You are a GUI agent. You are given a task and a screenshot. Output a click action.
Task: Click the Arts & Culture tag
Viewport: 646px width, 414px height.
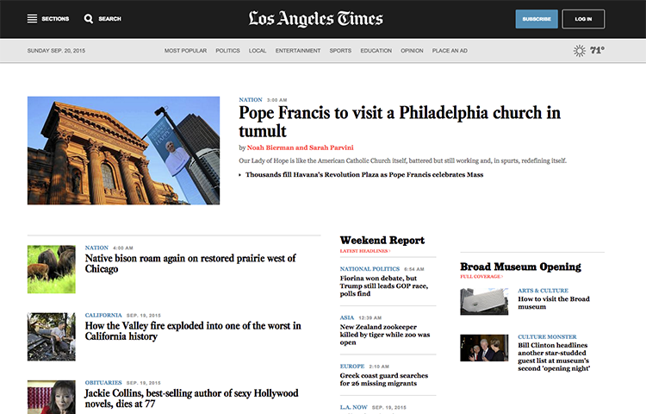(543, 291)
